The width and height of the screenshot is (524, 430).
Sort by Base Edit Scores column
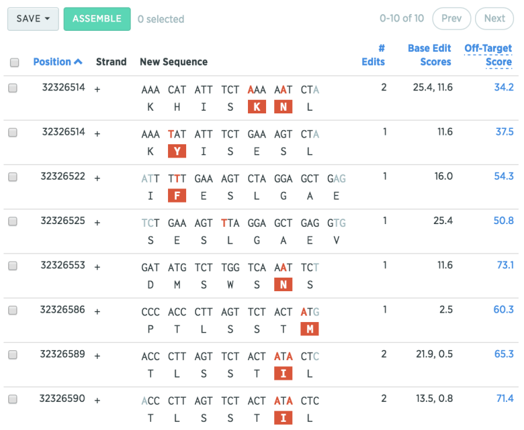429,55
